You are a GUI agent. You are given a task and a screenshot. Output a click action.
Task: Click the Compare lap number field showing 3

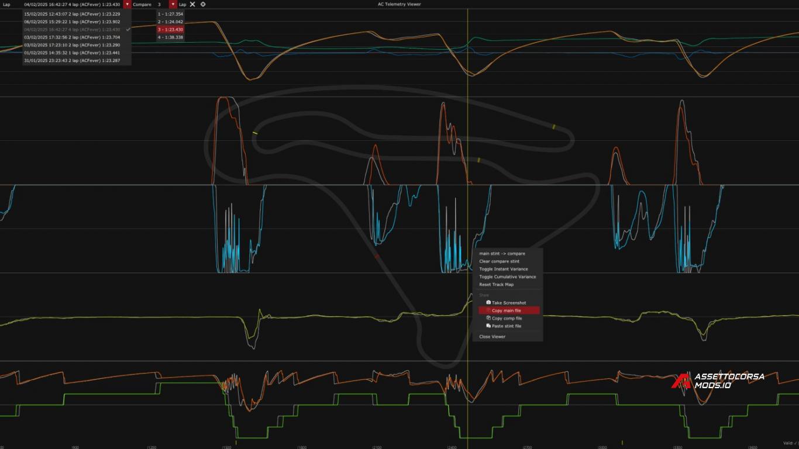pyautogui.click(x=162, y=4)
